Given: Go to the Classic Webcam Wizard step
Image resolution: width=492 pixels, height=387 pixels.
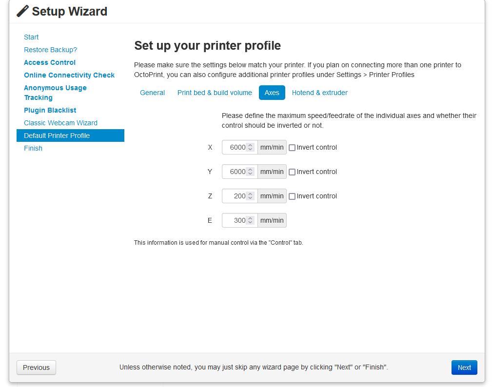Looking at the screenshot, I should pyautogui.click(x=60, y=123).
